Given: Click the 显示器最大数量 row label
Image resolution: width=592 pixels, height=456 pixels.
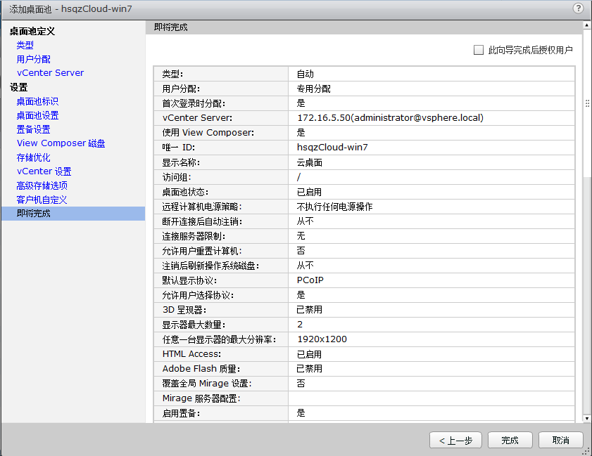Looking at the screenshot, I should [x=194, y=325].
